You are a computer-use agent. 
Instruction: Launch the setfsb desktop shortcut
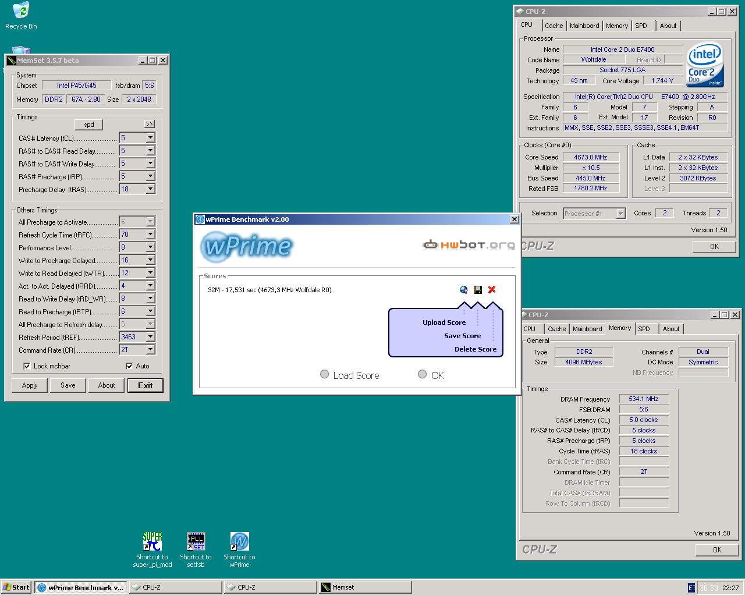click(196, 549)
